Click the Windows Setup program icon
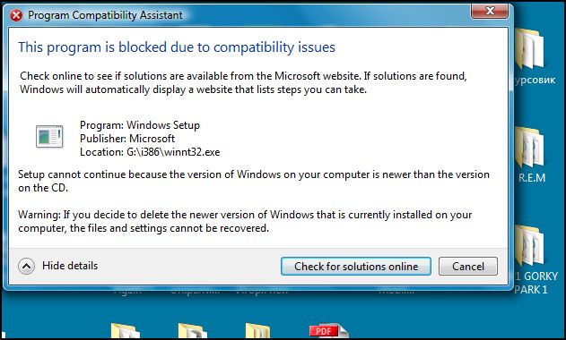 pyautogui.click(x=49, y=136)
